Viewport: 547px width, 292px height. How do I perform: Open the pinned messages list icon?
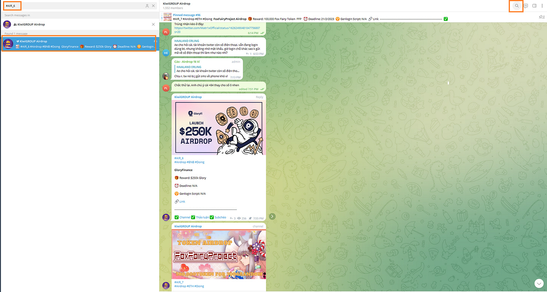pos(541,17)
